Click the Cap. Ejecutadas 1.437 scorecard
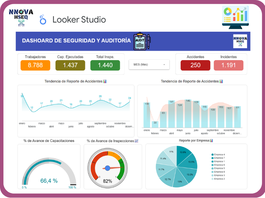 70,65
